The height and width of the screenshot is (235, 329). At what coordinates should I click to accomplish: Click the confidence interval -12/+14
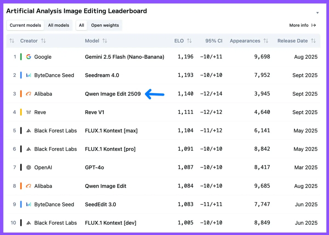pos(211,94)
